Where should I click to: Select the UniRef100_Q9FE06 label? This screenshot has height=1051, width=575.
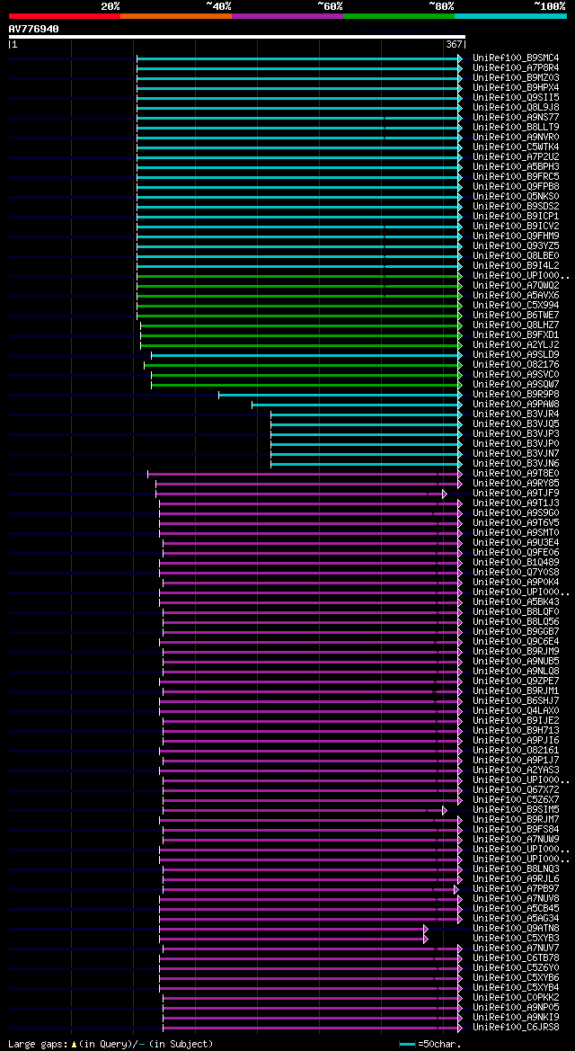(516, 552)
